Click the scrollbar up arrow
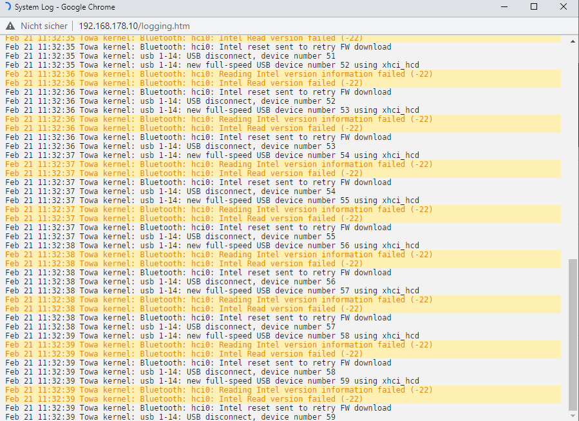Viewport: 579px width, 421px height. click(x=573, y=41)
